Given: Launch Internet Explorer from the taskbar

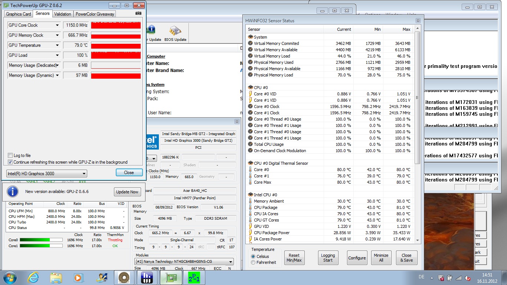Looking at the screenshot, I should [33, 278].
